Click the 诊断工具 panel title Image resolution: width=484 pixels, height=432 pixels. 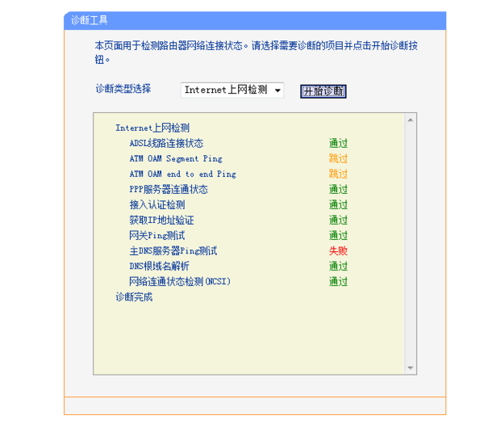pyautogui.click(x=90, y=20)
